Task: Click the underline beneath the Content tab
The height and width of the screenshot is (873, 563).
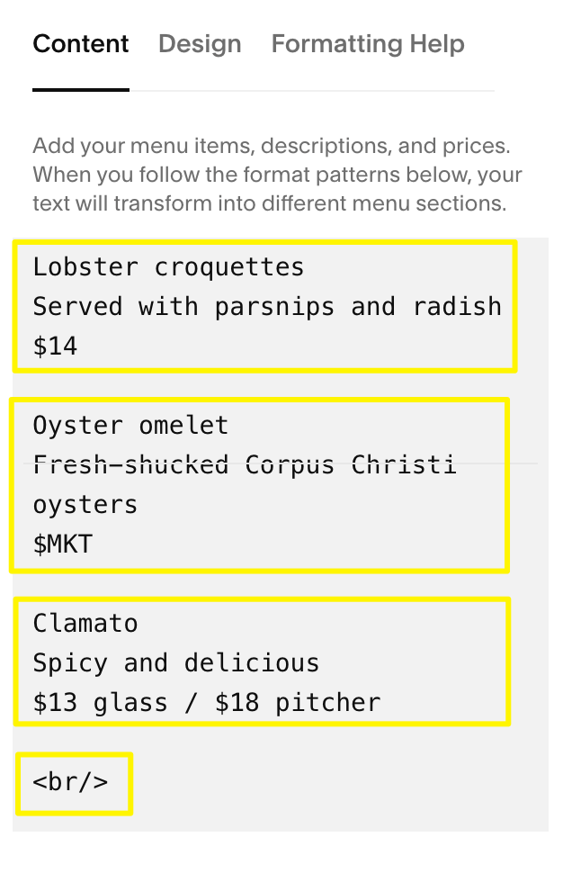Action: tap(80, 88)
